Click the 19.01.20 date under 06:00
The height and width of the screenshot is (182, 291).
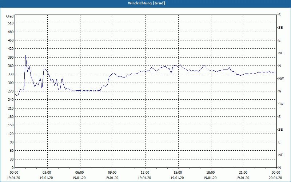[x=79, y=178]
